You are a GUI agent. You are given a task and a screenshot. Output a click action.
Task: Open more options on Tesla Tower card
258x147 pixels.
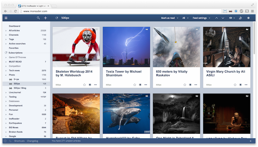(146, 85)
